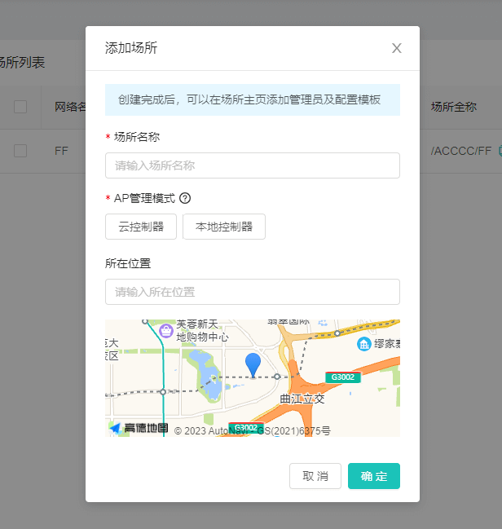Click the purple shopping mall map icon
The width and height of the screenshot is (502, 529).
[x=167, y=330]
